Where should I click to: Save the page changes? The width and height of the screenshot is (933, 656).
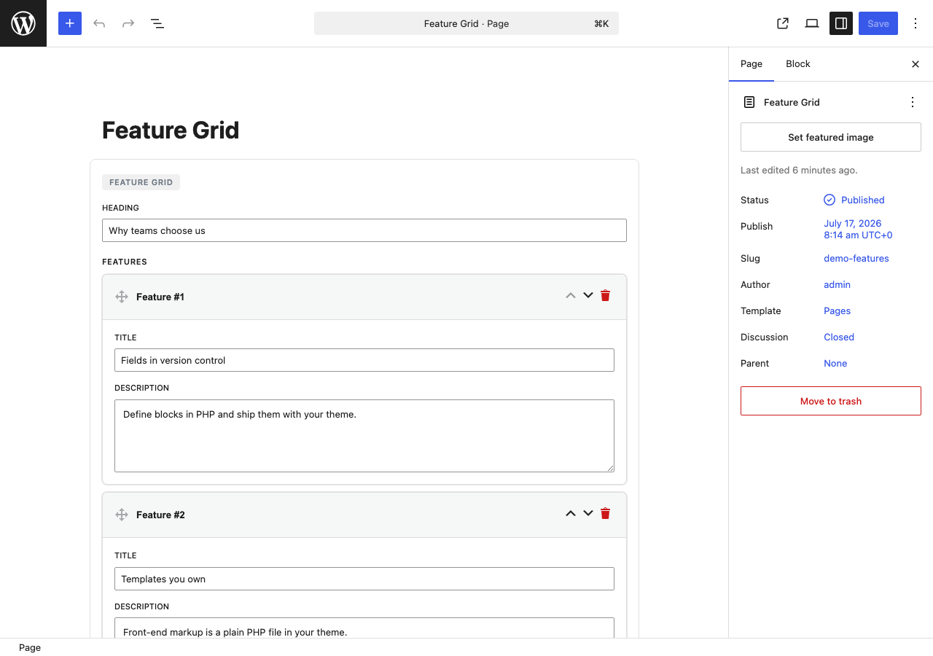(878, 23)
